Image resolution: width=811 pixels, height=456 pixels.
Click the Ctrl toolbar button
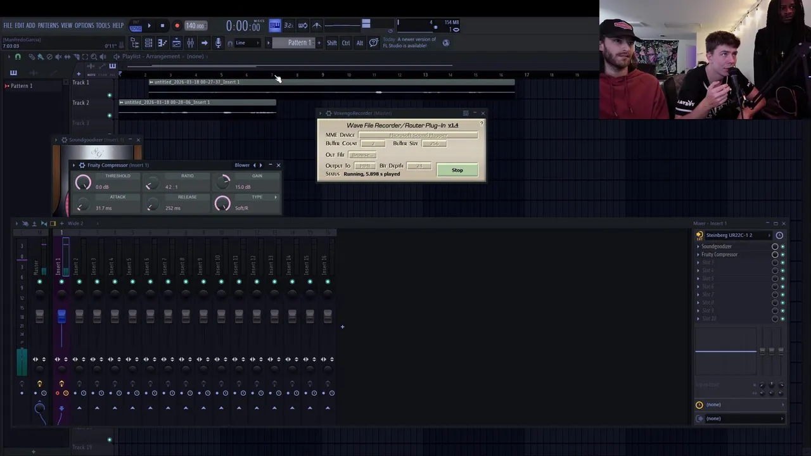[346, 43]
